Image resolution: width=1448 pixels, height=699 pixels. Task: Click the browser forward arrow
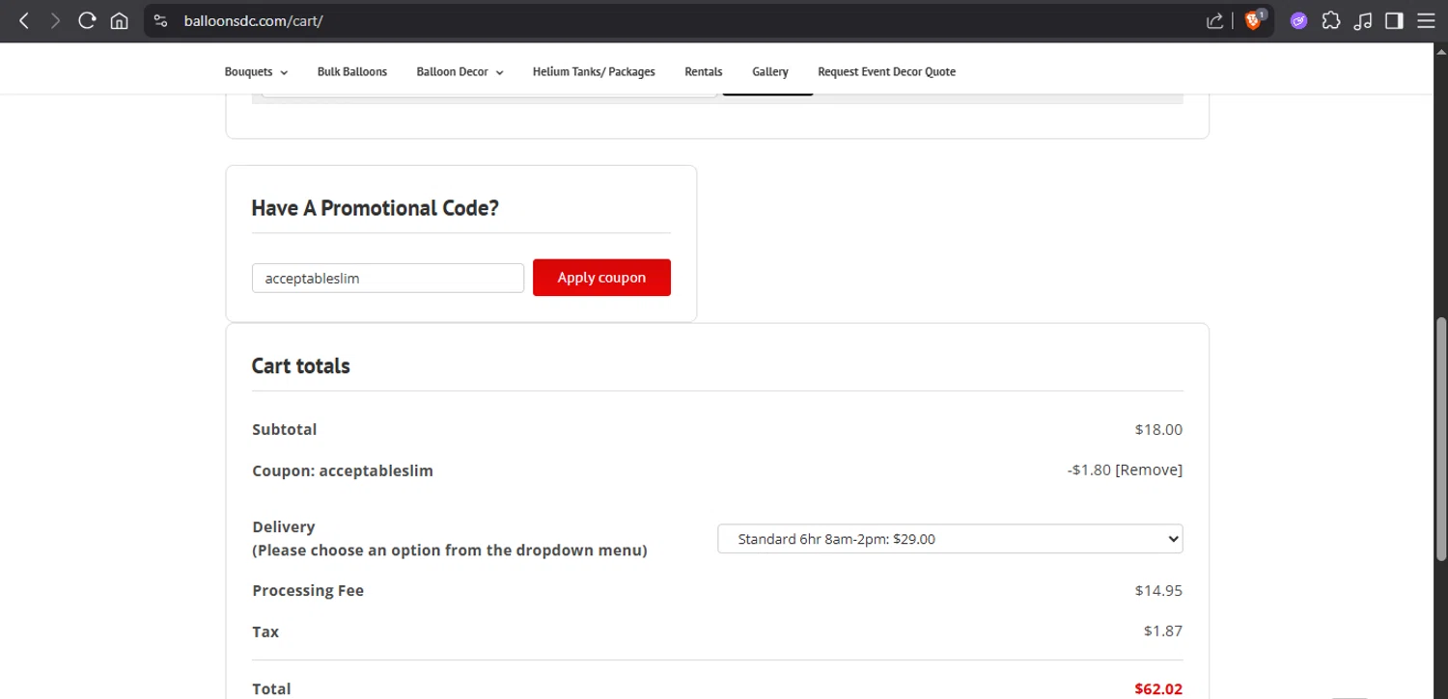point(56,20)
